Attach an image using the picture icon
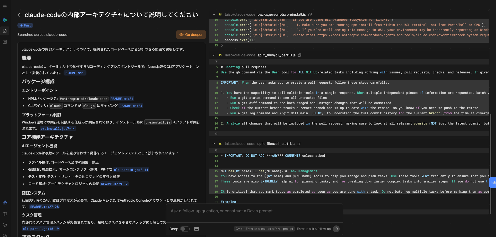Screen dimensions: 496x237 196,229
